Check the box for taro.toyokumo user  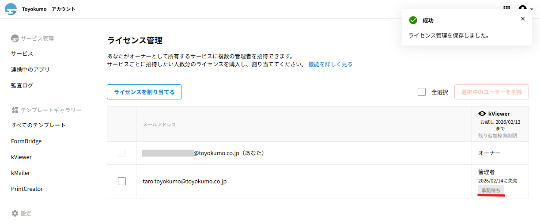[x=122, y=181]
